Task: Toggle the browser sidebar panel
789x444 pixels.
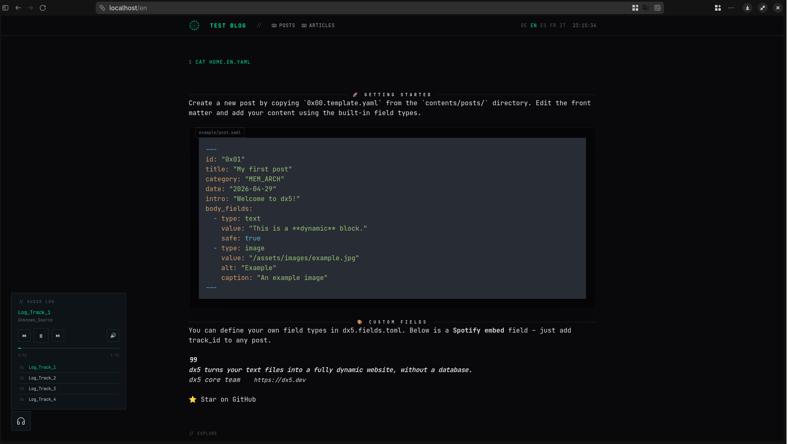Action: (5, 8)
